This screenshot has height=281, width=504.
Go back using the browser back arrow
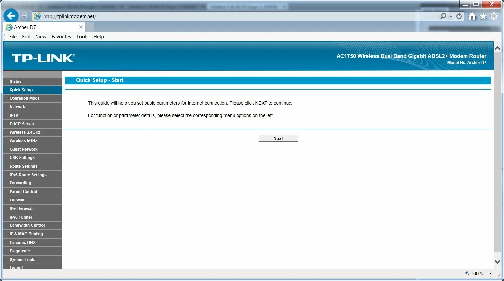11,16
